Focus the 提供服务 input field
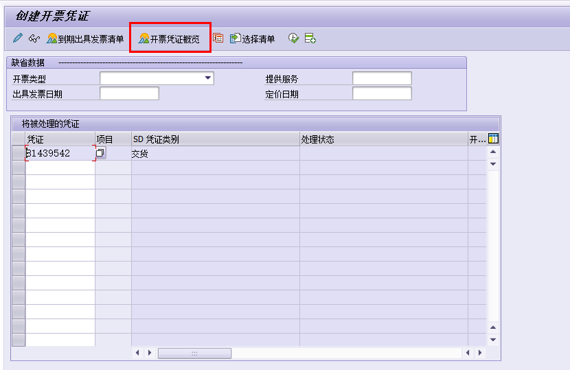The image size is (570, 370). [382, 78]
